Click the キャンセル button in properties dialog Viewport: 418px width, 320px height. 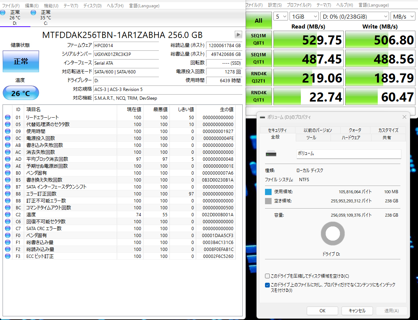357,311
